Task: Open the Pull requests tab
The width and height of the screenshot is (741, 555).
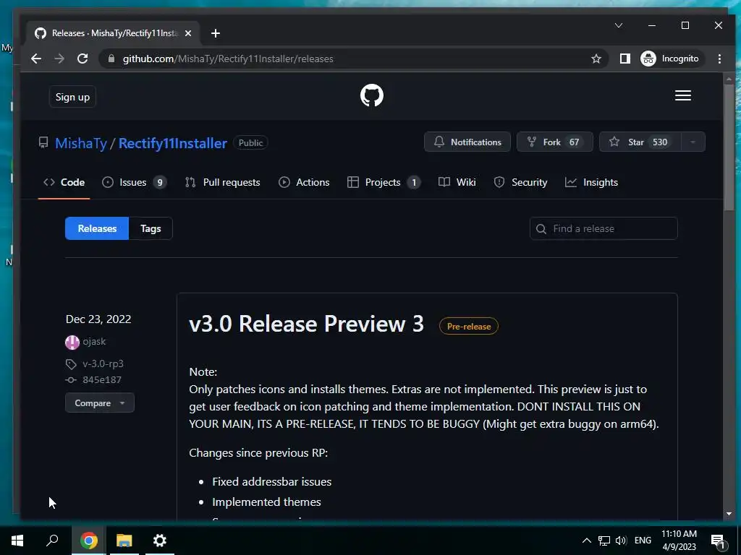Action: pyautogui.click(x=223, y=182)
